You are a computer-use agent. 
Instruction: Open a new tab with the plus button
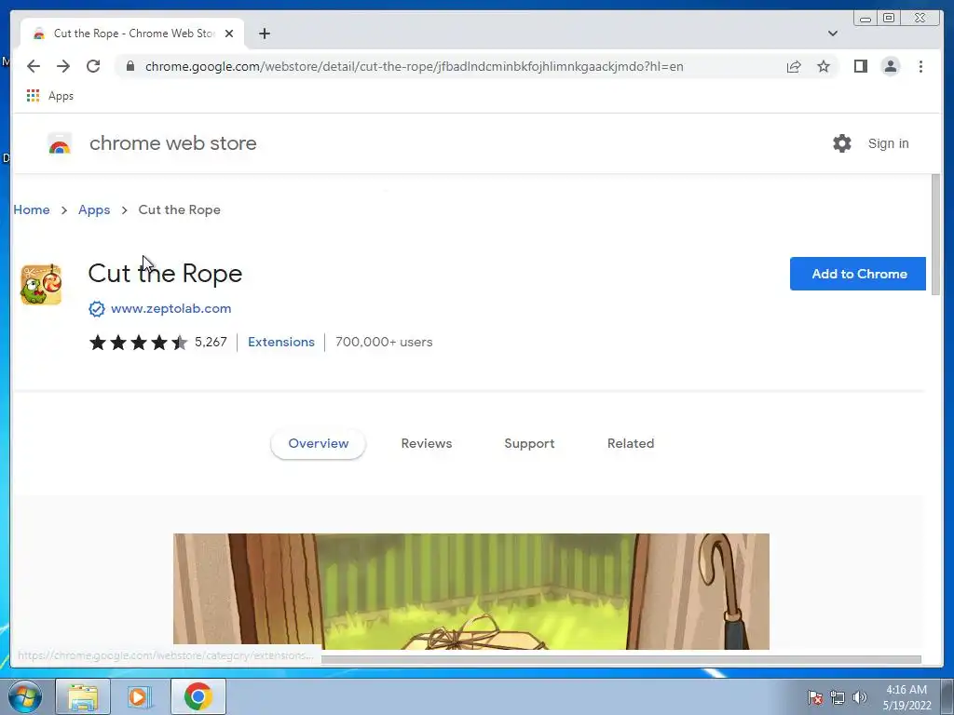point(264,34)
